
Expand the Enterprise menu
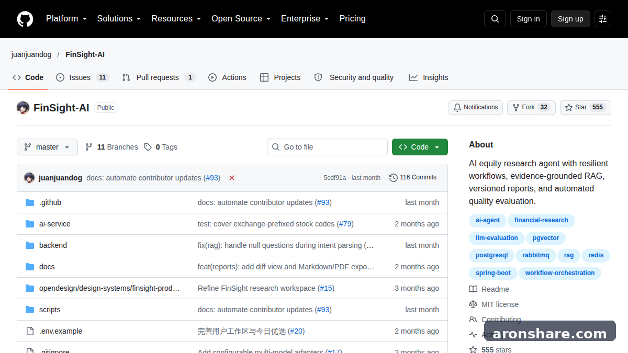click(305, 19)
